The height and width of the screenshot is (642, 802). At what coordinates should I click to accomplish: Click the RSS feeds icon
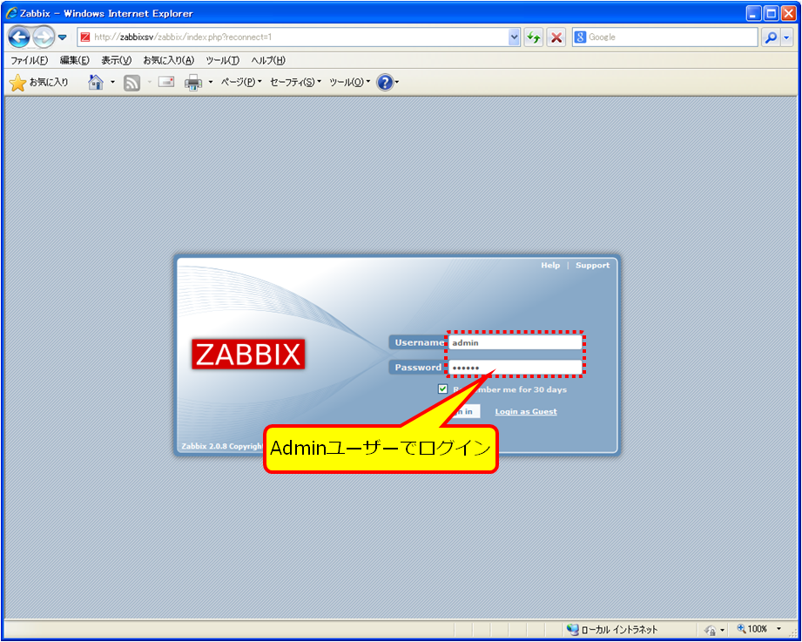tap(132, 83)
